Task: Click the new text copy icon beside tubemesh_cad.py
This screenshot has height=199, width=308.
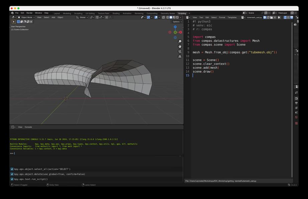Action: (x=268, y=17)
